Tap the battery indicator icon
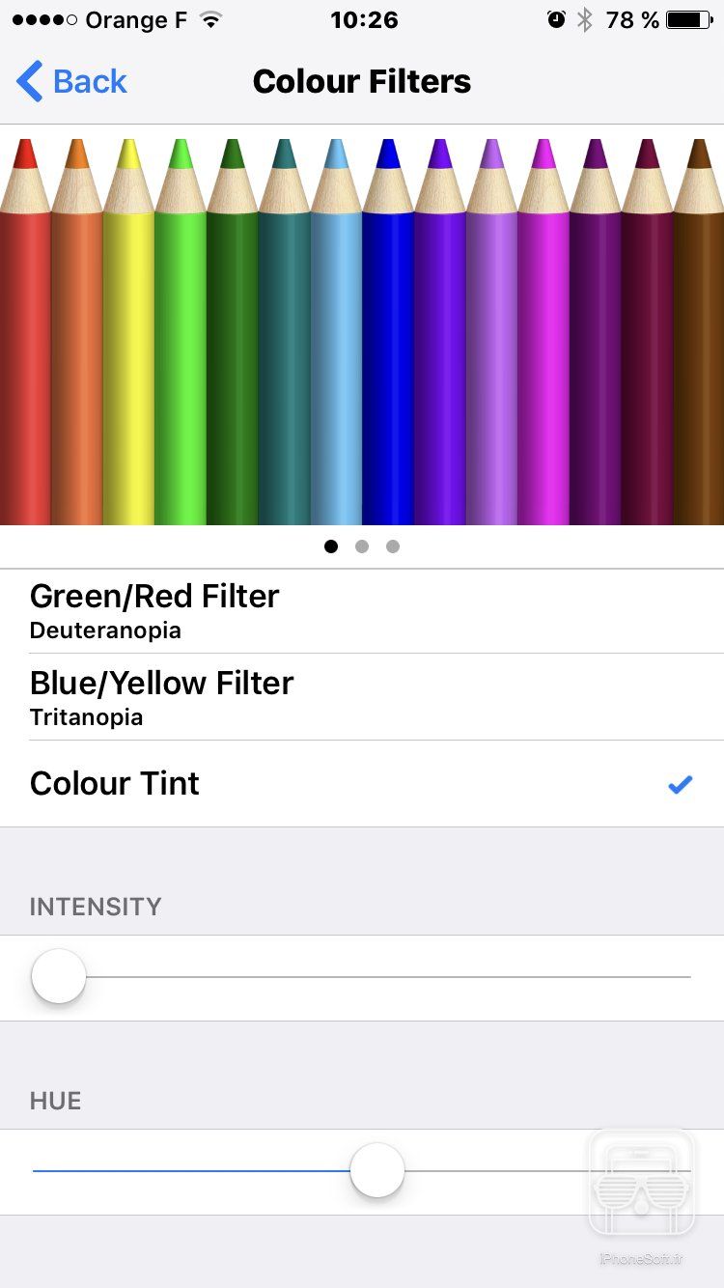This screenshot has width=724, height=1288. pyautogui.click(x=689, y=19)
